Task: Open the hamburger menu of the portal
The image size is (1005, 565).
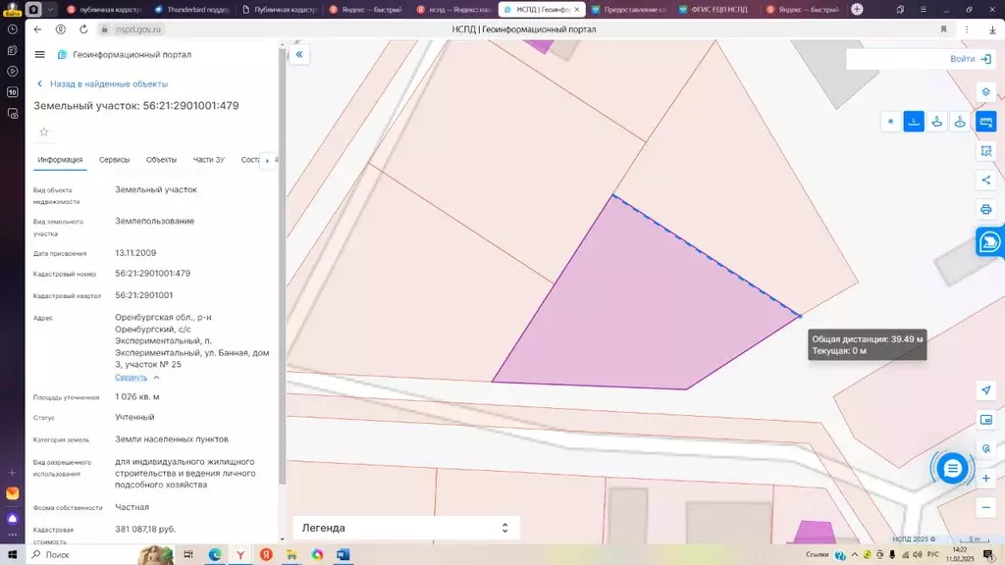Action: [39, 55]
